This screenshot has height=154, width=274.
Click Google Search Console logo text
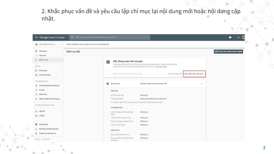coord(52,37)
